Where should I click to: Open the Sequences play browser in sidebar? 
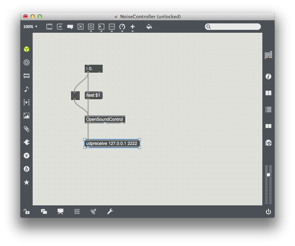(x=27, y=102)
